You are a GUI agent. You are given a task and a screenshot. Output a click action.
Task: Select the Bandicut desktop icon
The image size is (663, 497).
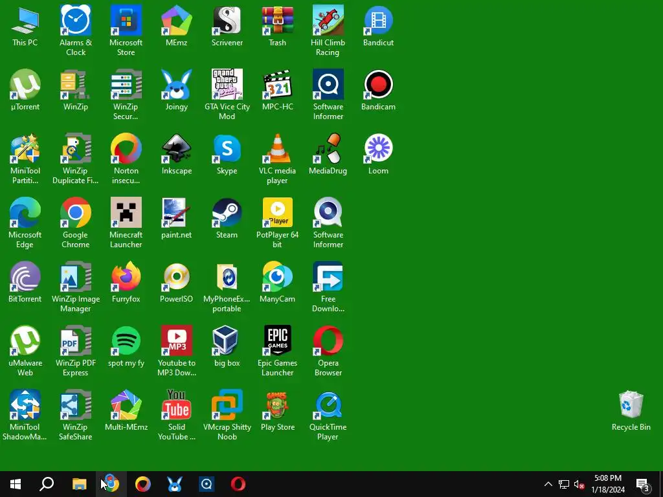click(378, 26)
